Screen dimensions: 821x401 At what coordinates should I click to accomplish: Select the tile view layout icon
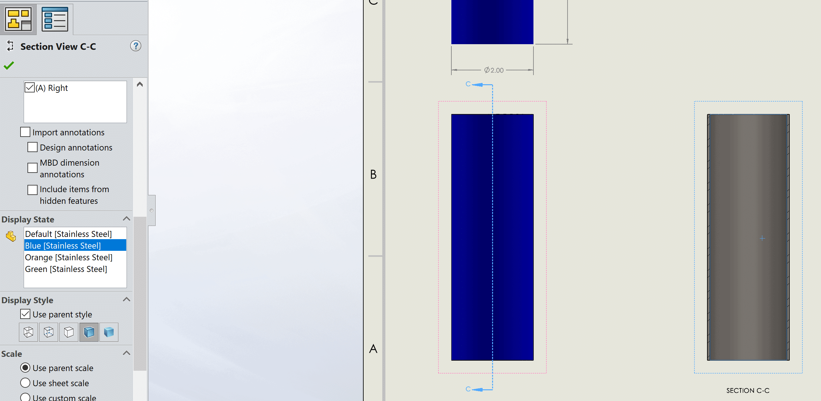click(18, 18)
